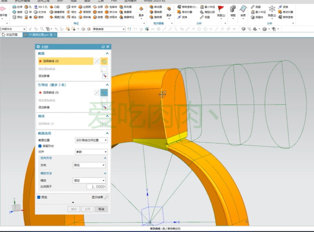The width and height of the screenshot is (314, 232).
Task: Open the 单条曲线 curve rule dropdown
Action: tap(109, 29)
